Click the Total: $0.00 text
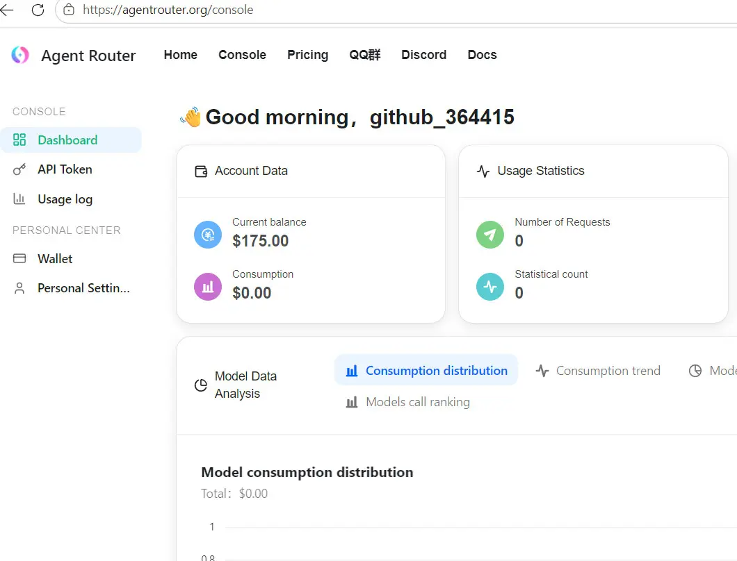The height and width of the screenshot is (561, 737). (x=234, y=494)
